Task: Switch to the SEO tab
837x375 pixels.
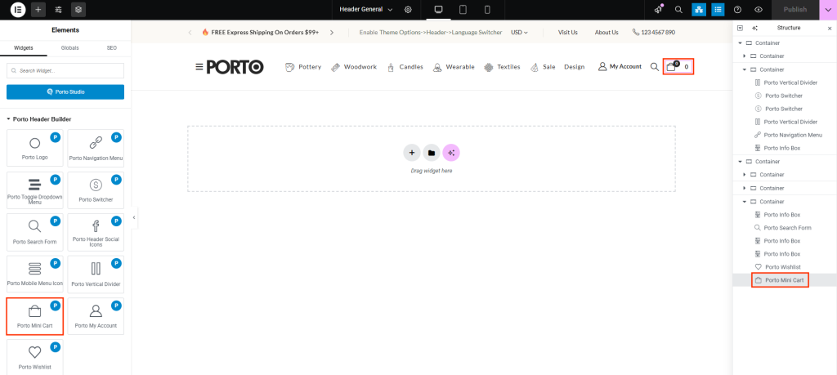Action: [112, 48]
